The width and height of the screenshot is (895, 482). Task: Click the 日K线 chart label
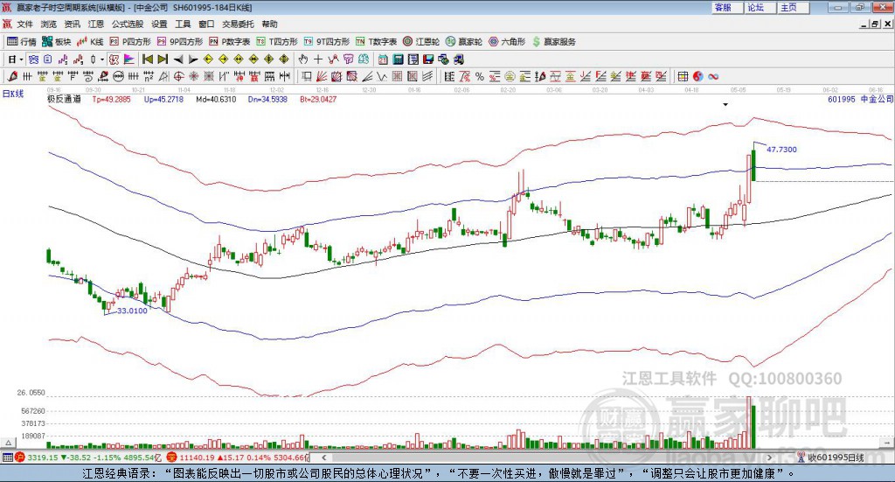coord(12,94)
